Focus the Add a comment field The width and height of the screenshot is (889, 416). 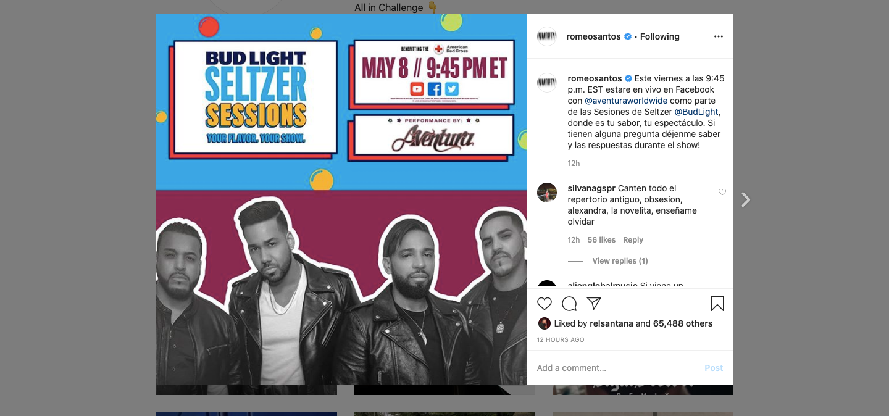click(x=617, y=368)
